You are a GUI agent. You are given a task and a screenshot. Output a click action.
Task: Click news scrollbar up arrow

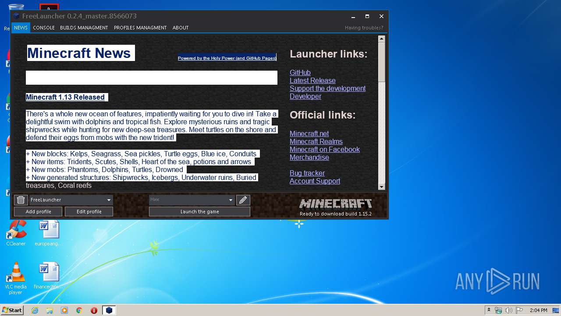(381, 39)
